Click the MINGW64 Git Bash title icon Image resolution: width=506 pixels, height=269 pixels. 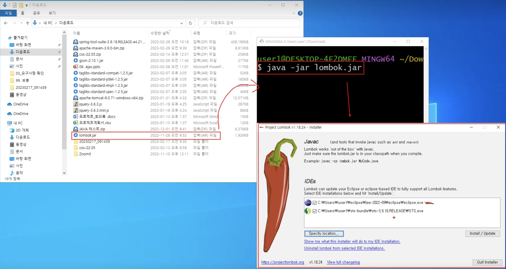(261, 42)
